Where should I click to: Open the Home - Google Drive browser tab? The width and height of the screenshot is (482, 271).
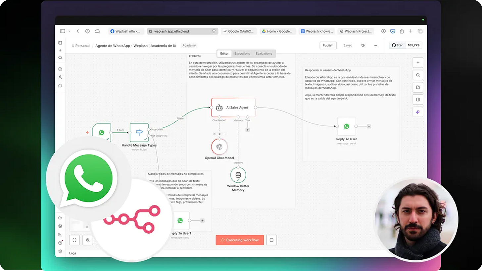277,31
